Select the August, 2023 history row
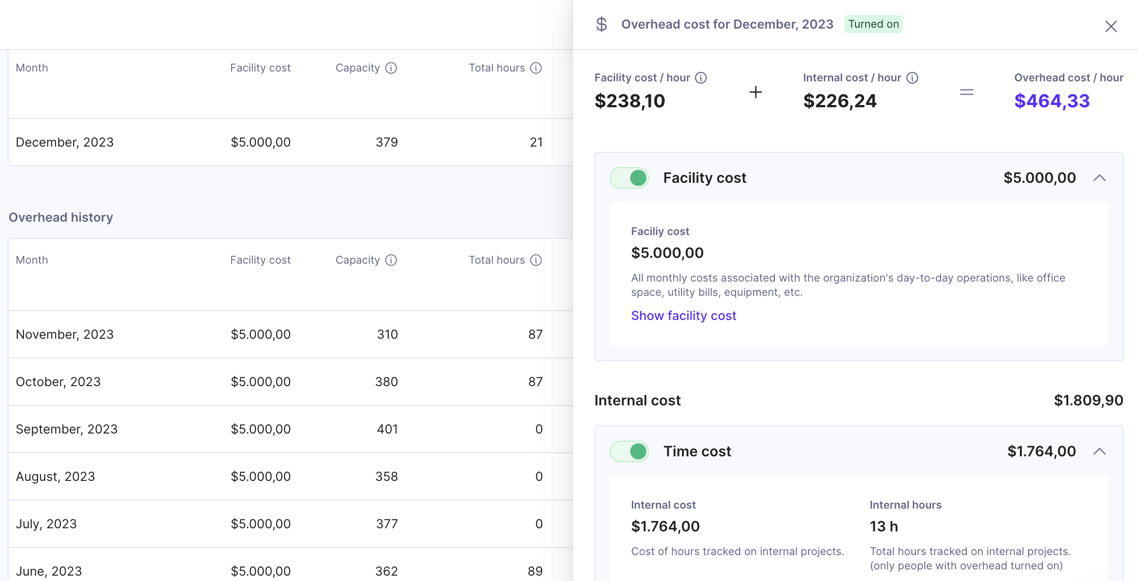 (291, 476)
